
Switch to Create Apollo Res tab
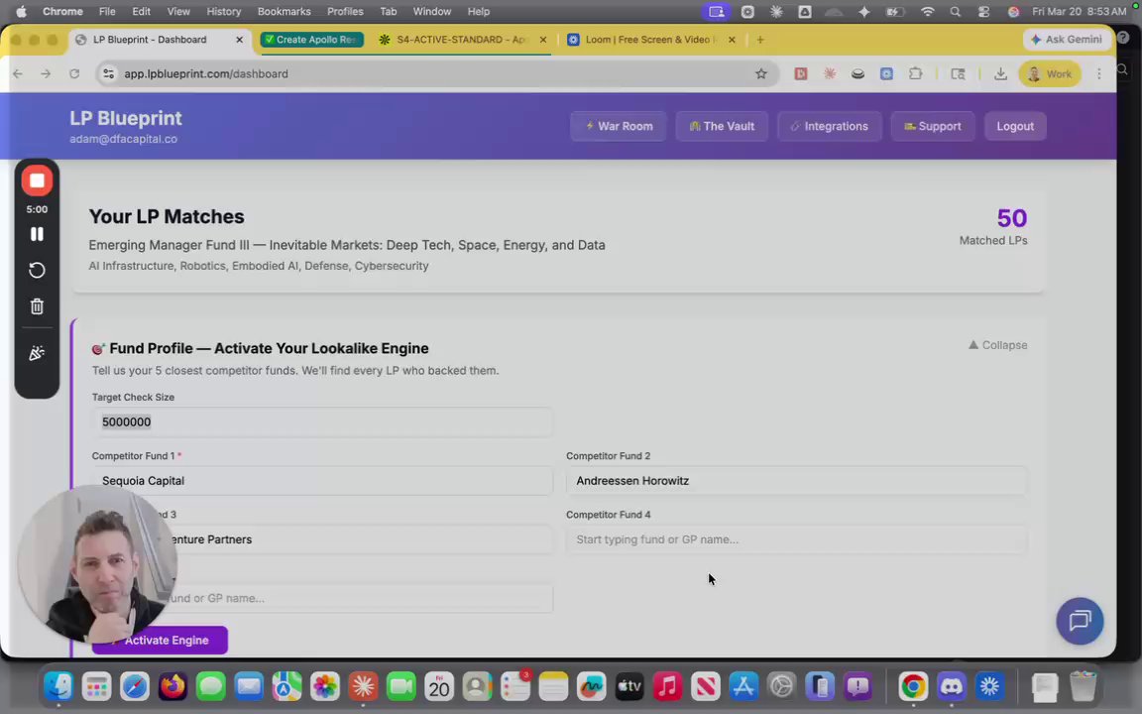(311, 40)
